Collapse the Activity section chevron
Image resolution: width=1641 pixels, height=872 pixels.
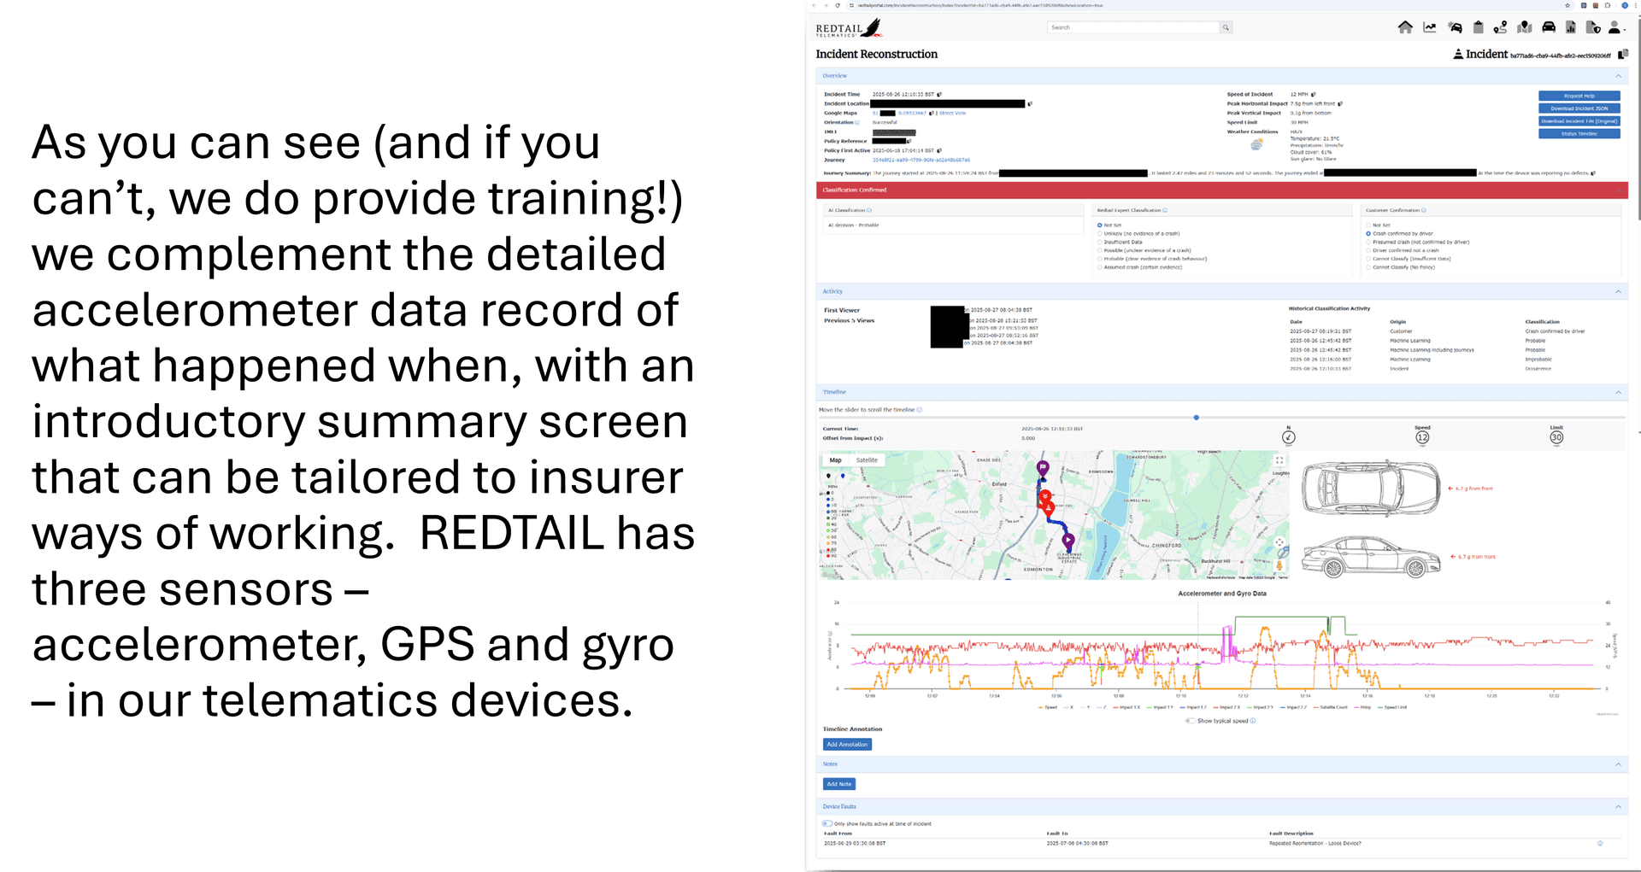point(1618,292)
